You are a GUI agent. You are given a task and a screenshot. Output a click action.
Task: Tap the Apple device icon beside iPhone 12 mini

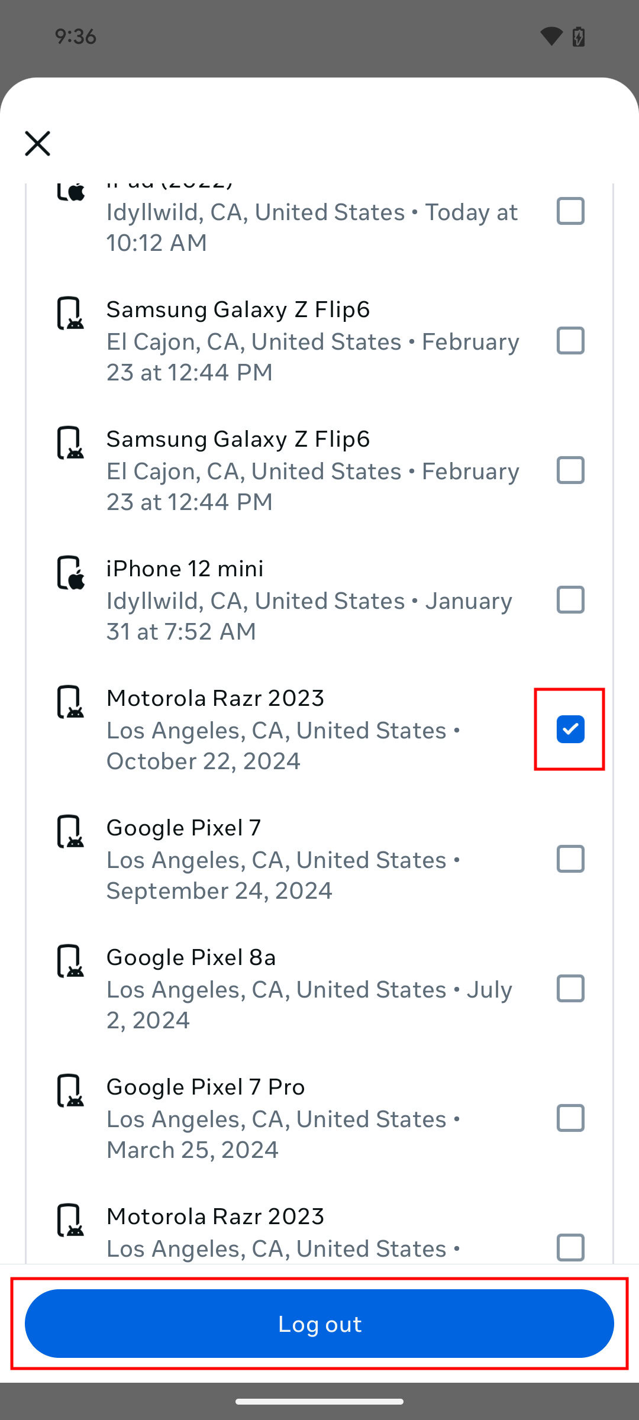pos(70,573)
